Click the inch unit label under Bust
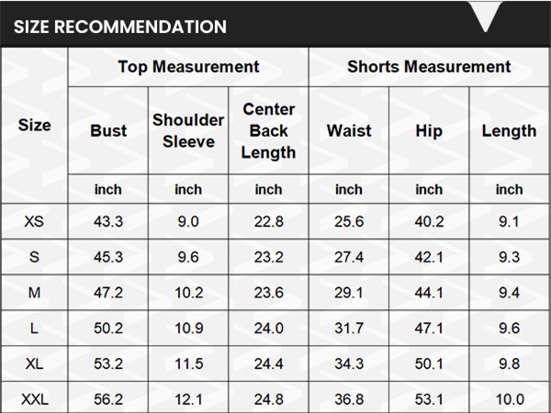 point(108,190)
